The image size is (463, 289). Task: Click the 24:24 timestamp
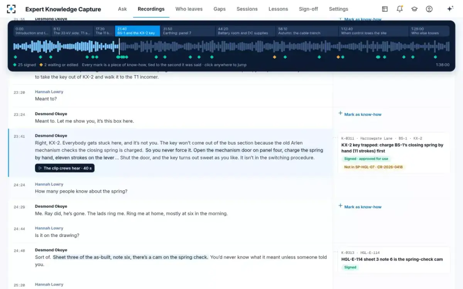coord(19,185)
